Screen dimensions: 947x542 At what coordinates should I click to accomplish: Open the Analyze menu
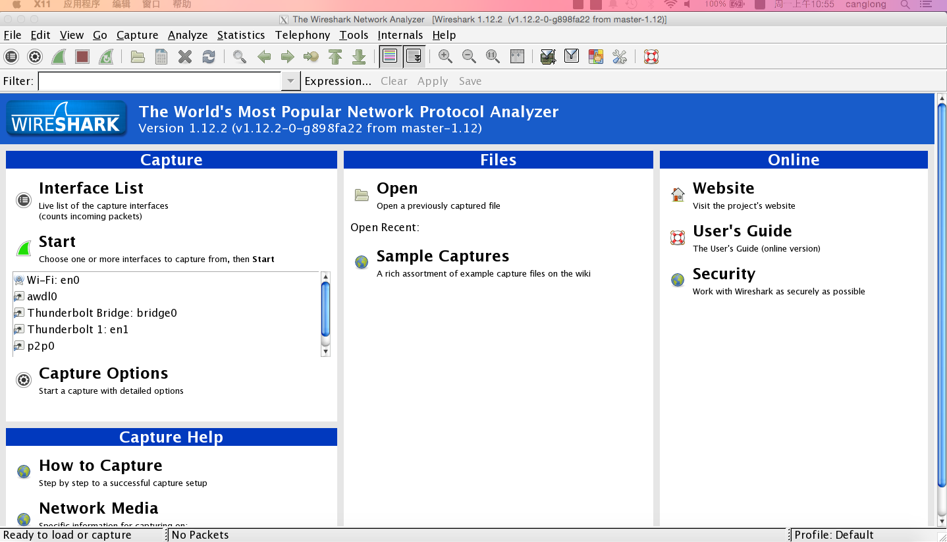point(188,35)
